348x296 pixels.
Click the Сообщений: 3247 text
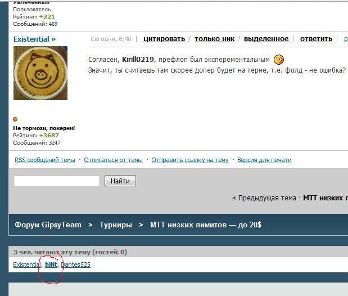pyautogui.click(x=37, y=143)
